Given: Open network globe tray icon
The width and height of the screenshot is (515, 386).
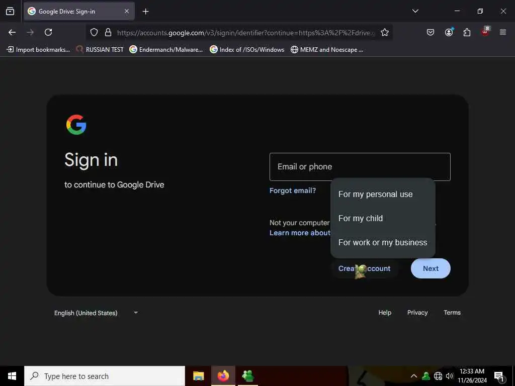Looking at the screenshot, I should coord(438,376).
